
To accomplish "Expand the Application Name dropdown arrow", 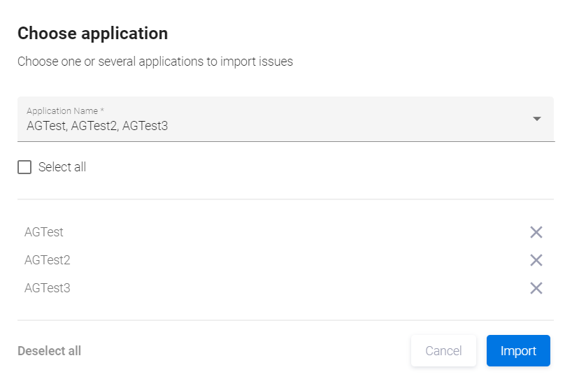I will [537, 119].
